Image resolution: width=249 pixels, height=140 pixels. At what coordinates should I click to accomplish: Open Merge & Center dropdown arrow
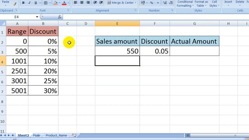[135, 3]
